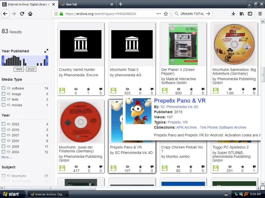Image resolution: width=265 pixels, height=198 pixels.
Task: Check the 2010 year filter
Action: click(x=3, y=129)
